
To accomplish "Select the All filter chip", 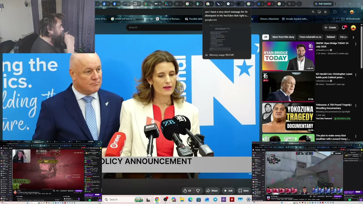I will pos(265,37).
